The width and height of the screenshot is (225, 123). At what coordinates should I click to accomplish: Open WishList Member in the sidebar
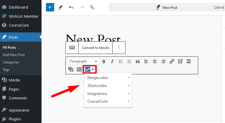(21, 16)
